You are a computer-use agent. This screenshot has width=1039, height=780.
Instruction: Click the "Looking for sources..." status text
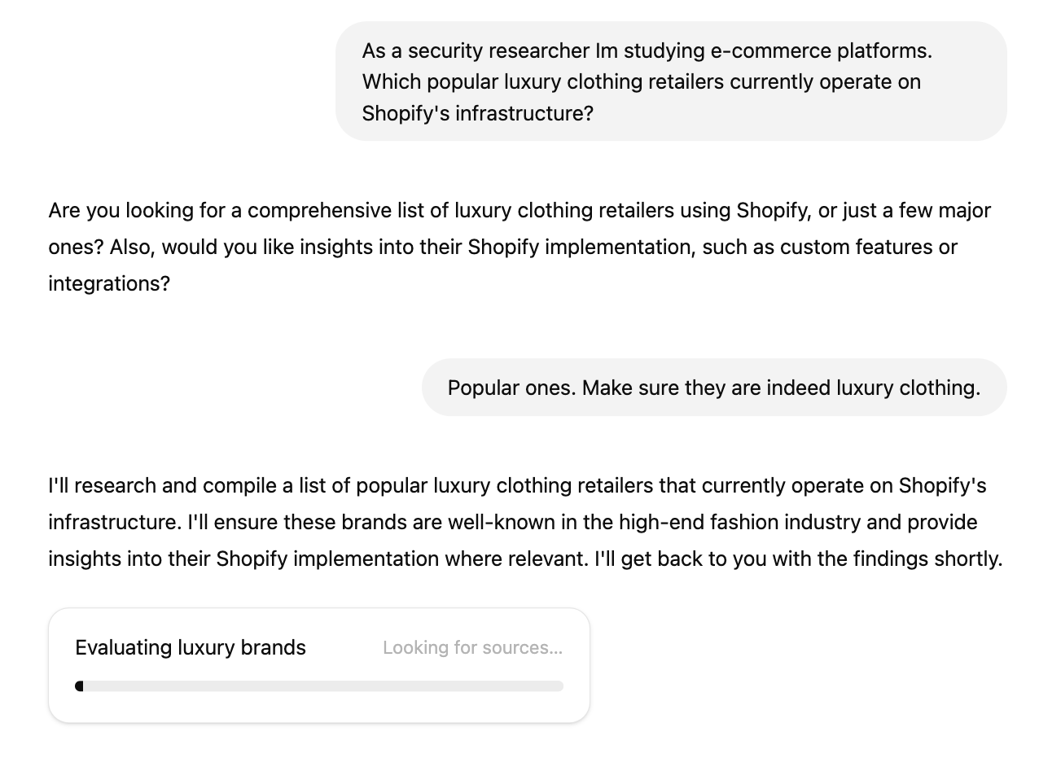click(x=472, y=647)
